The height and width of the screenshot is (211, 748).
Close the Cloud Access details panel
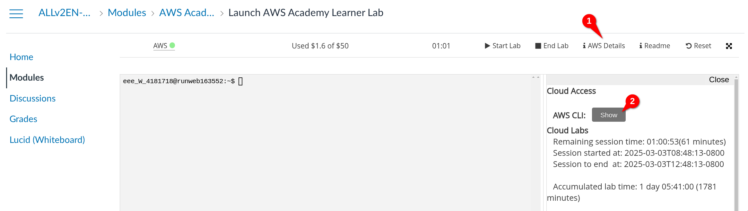719,79
